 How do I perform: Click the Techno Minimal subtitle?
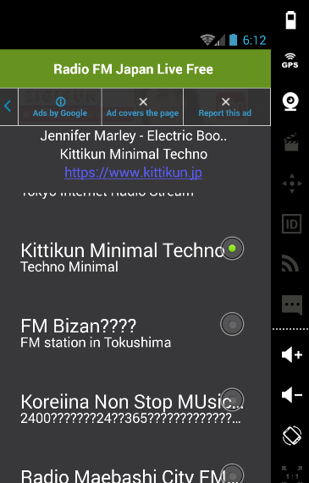[x=69, y=266]
